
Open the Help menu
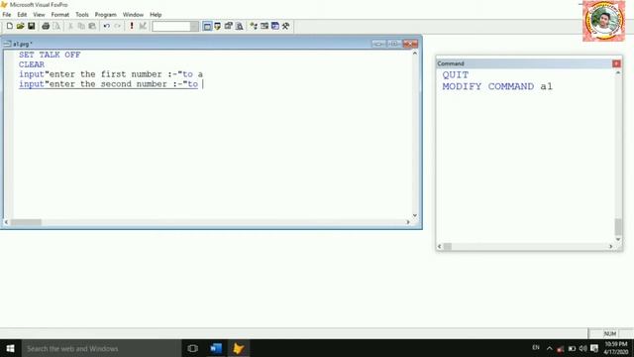point(156,15)
